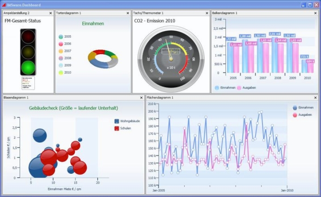Select the Balkendiagramm 1 panel title
The image size is (321, 197).
226,13
